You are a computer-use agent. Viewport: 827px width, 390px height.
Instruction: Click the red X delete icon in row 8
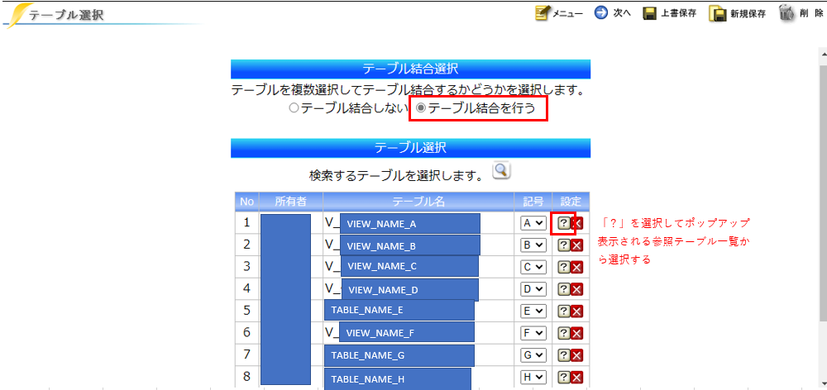click(x=577, y=378)
